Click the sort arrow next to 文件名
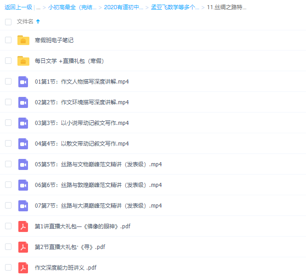This screenshot has height=277, width=306. [38, 22]
